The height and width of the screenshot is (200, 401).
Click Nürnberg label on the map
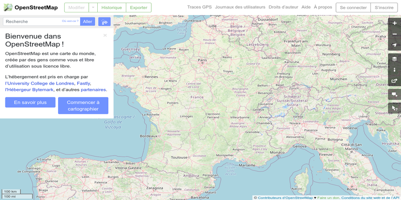click(331, 54)
